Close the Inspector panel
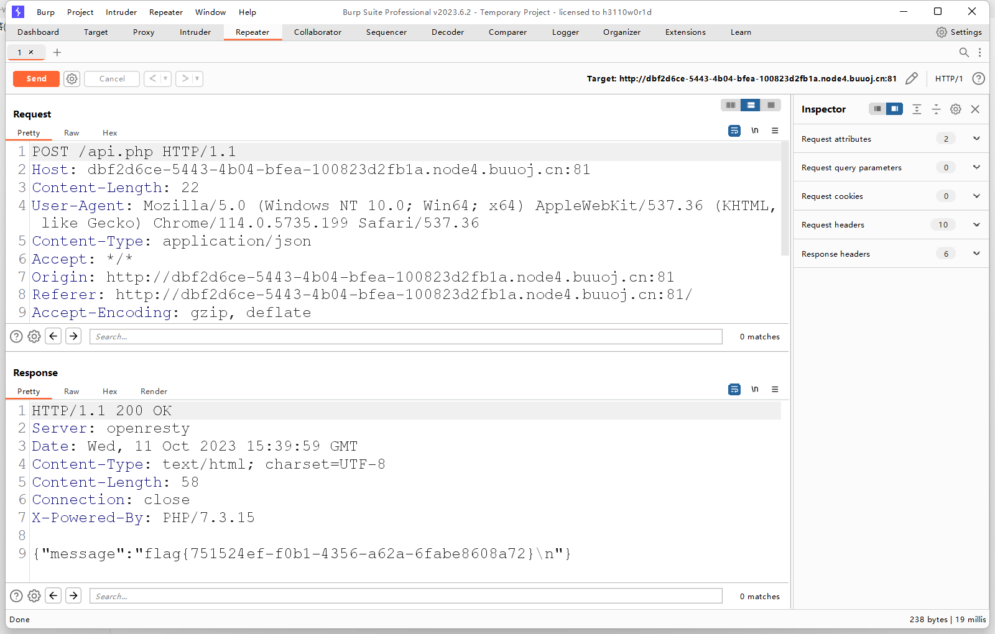The width and height of the screenshot is (995, 634). pyautogui.click(x=975, y=109)
